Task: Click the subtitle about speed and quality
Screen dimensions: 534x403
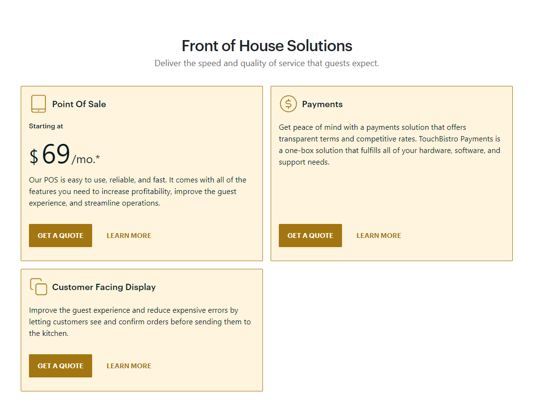Action: [x=267, y=63]
